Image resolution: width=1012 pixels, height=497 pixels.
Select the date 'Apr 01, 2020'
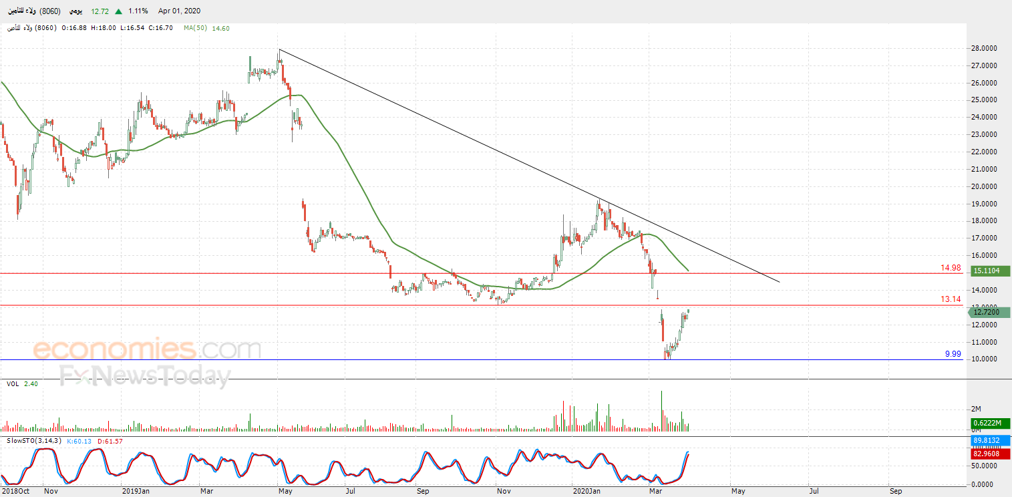[179, 11]
